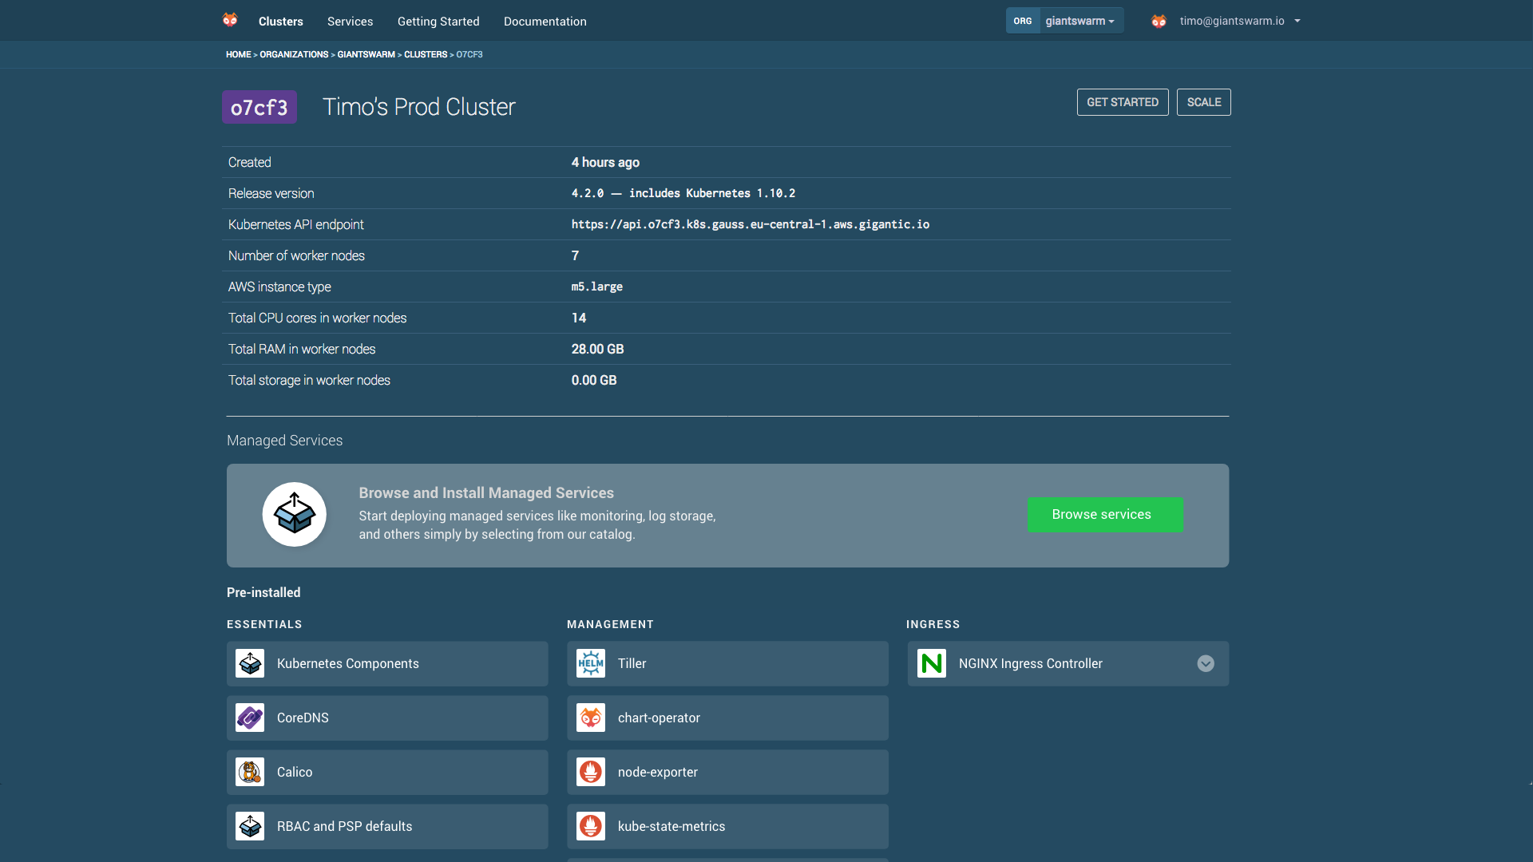Click the GET STARTED button
The image size is (1533, 862).
click(x=1123, y=102)
